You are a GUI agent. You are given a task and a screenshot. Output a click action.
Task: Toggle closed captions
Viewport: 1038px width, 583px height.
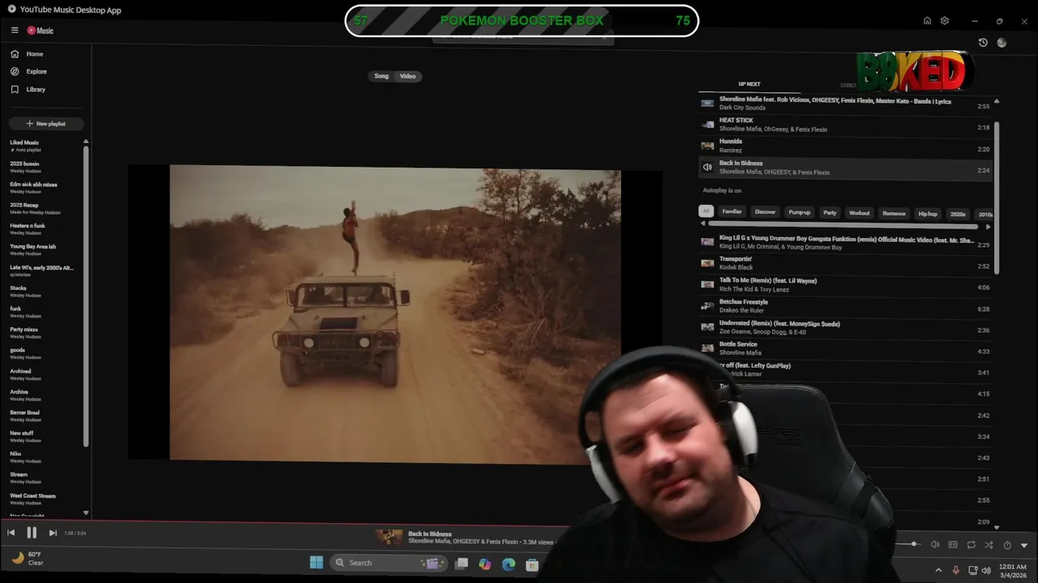(x=953, y=545)
